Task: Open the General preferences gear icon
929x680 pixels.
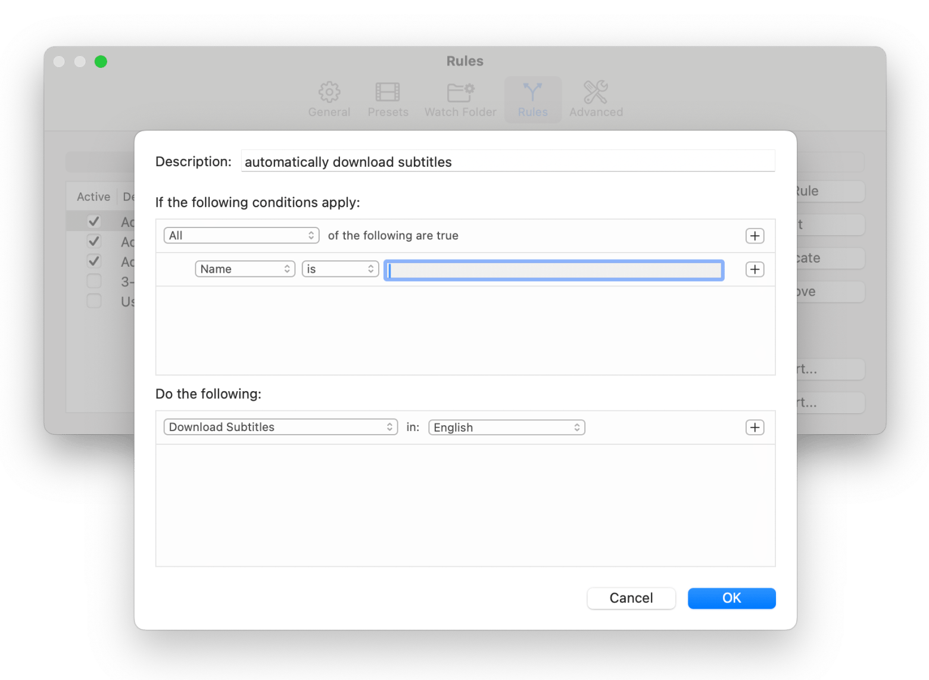Action: [329, 93]
